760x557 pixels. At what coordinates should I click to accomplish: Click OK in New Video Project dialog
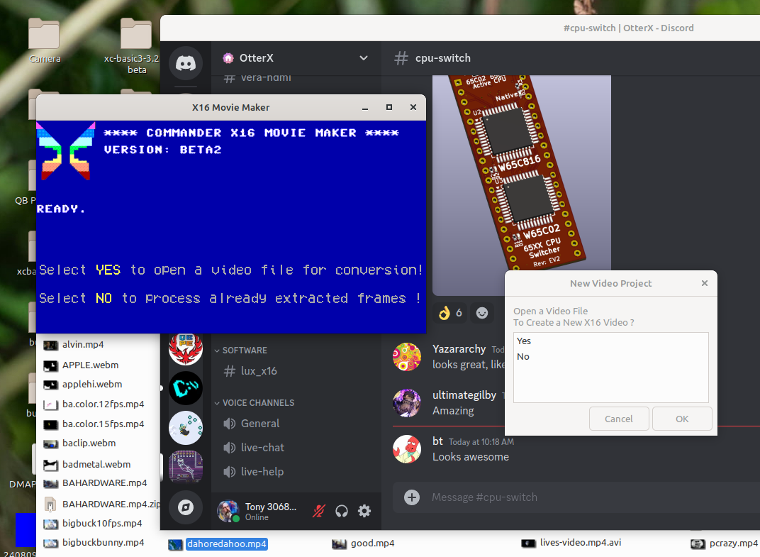pyautogui.click(x=682, y=419)
